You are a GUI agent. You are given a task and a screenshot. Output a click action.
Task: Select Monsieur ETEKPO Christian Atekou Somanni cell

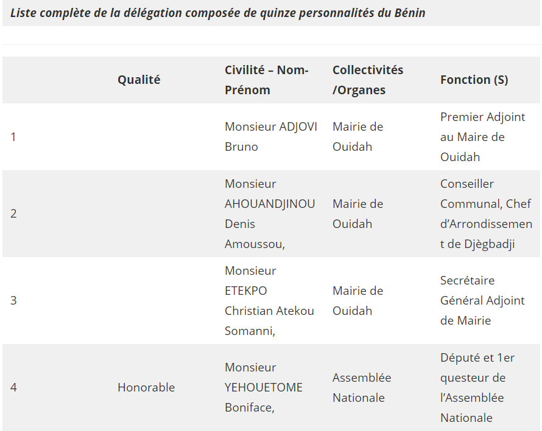click(x=269, y=300)
